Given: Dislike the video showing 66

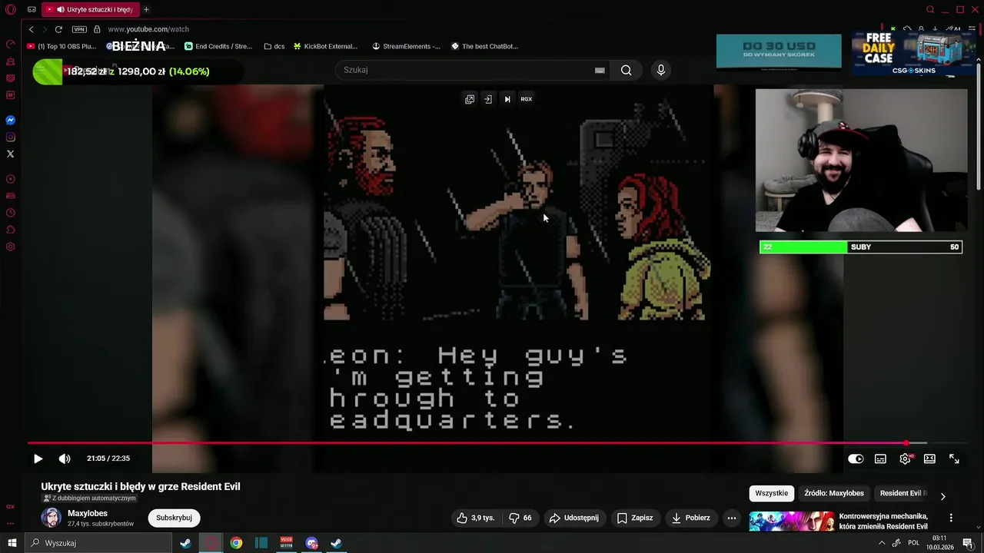Looking at the screenshot, I should tap(520, 518).
